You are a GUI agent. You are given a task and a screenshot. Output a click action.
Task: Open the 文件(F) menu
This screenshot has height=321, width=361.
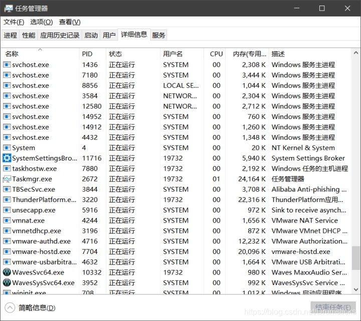[x=14, y=22]
